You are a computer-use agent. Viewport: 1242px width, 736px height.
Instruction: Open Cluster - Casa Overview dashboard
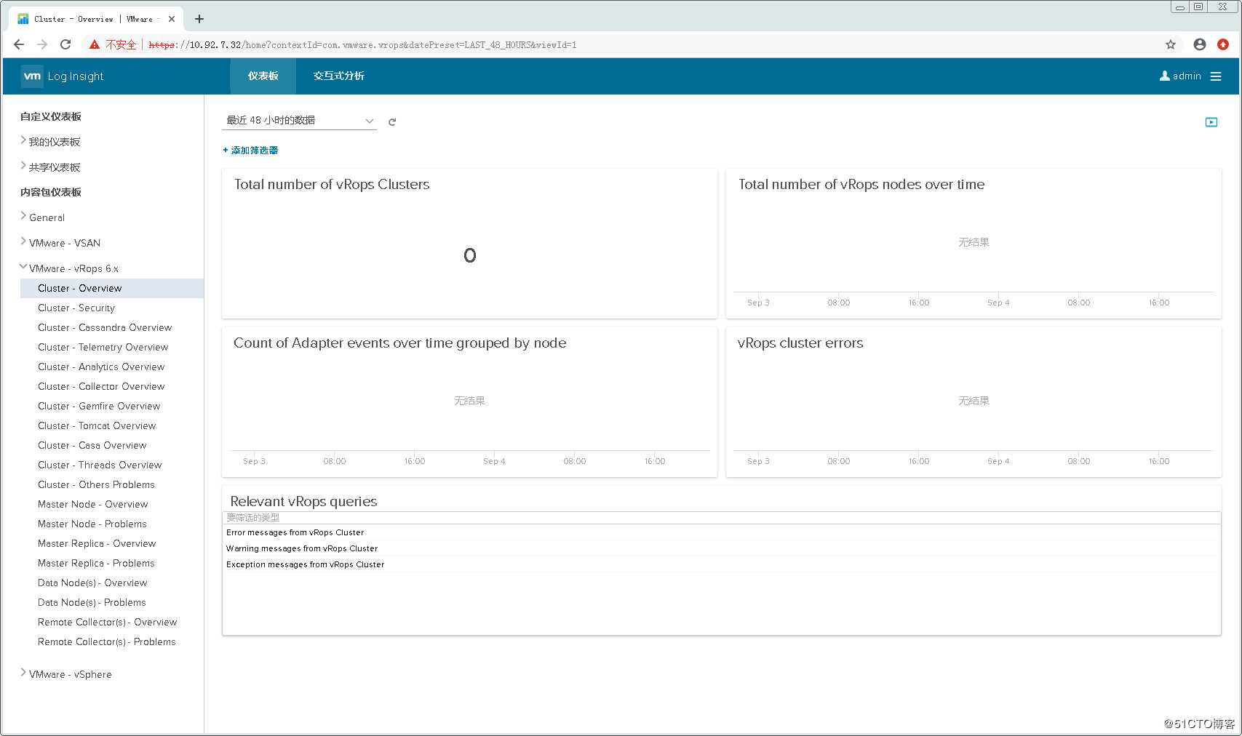click(92, 445)
